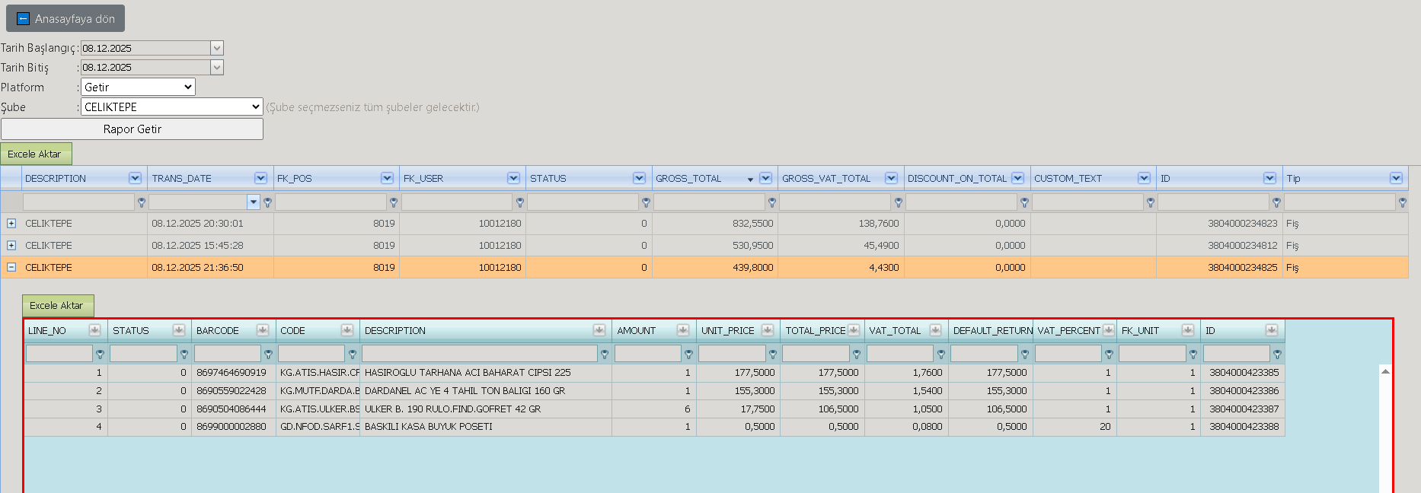Collapse the highlighted CELIKTEPE 21:36:50 row

(11, 268)
